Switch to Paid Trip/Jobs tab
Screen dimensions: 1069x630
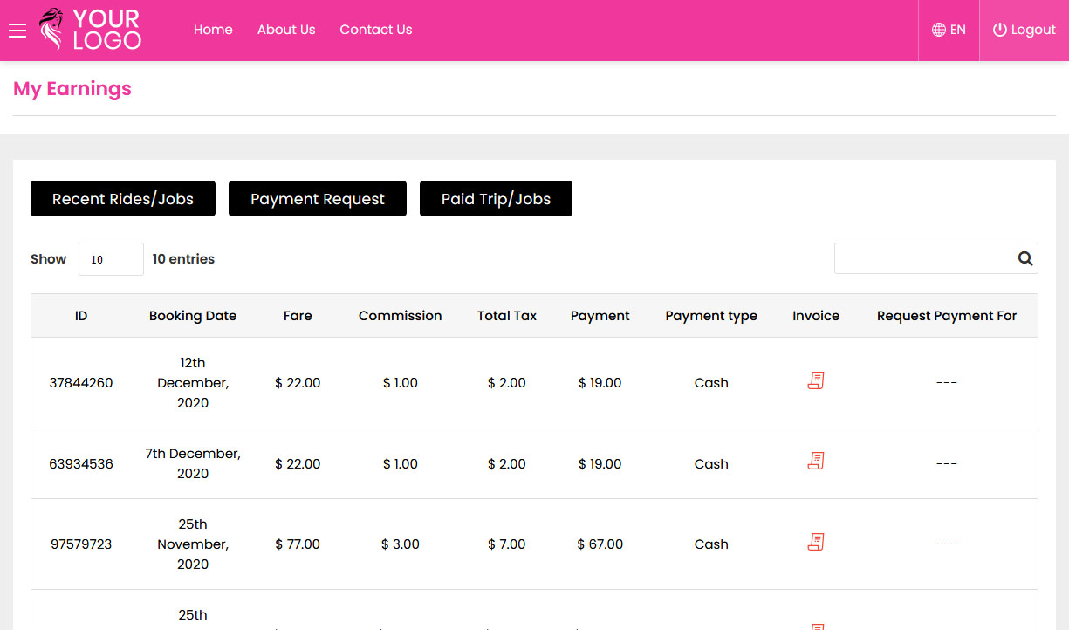pos(496,199)
